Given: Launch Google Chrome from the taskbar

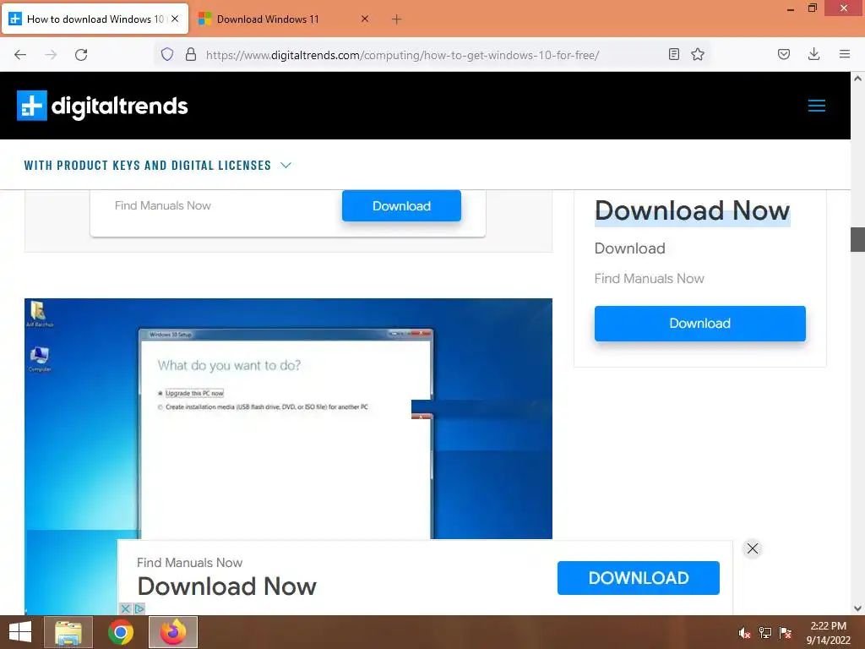Looking at the screenshot, I should pyautogui.click(x=121, y=632).
